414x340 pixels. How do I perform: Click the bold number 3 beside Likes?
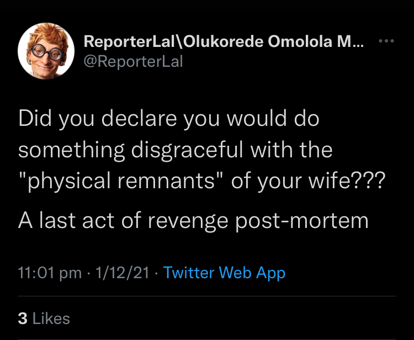coord(23,318)
